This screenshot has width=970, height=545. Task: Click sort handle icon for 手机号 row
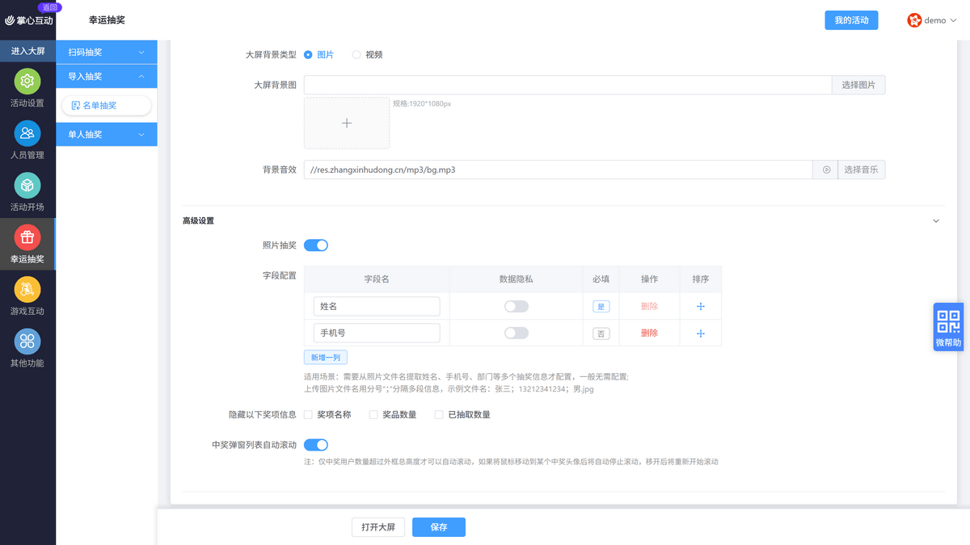(701, 333)
